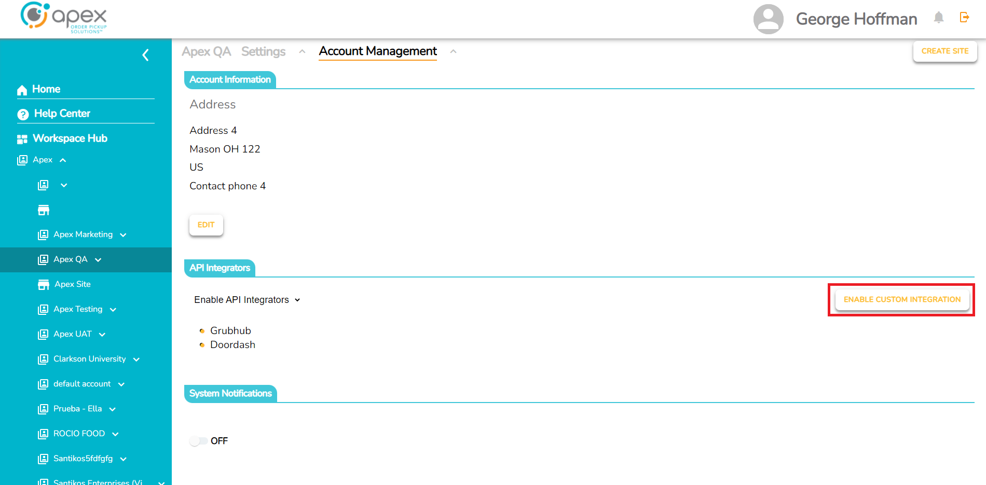Click the unnamed storefront icon in sidebar
The width and height of the screenshot is (986, 485).
coord(44,210)
